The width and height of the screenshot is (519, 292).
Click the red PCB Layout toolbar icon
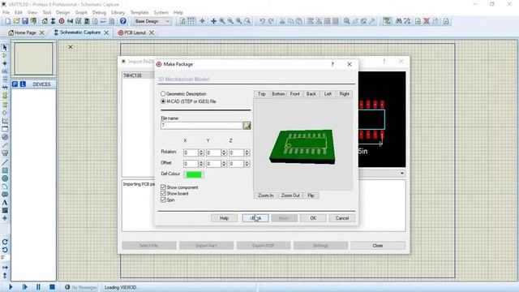click(x=62, y=21)
